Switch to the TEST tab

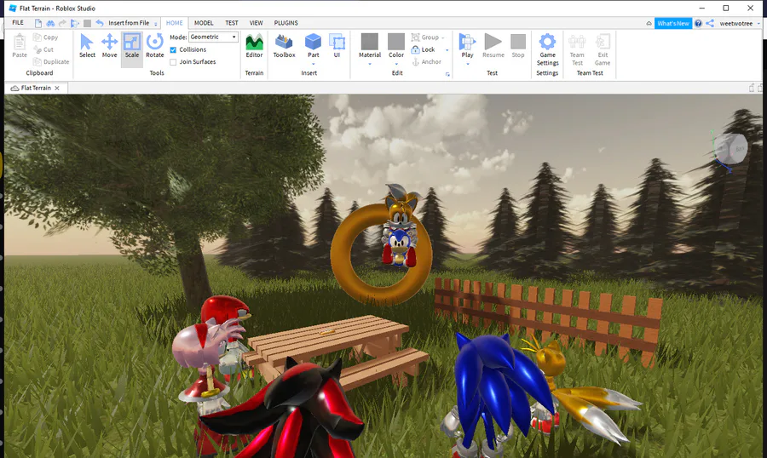pos(231,22)
